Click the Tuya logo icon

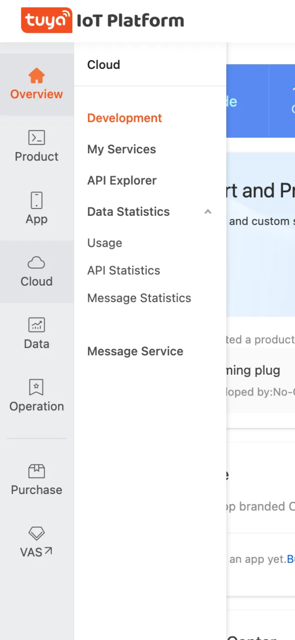tap(47, 20)
